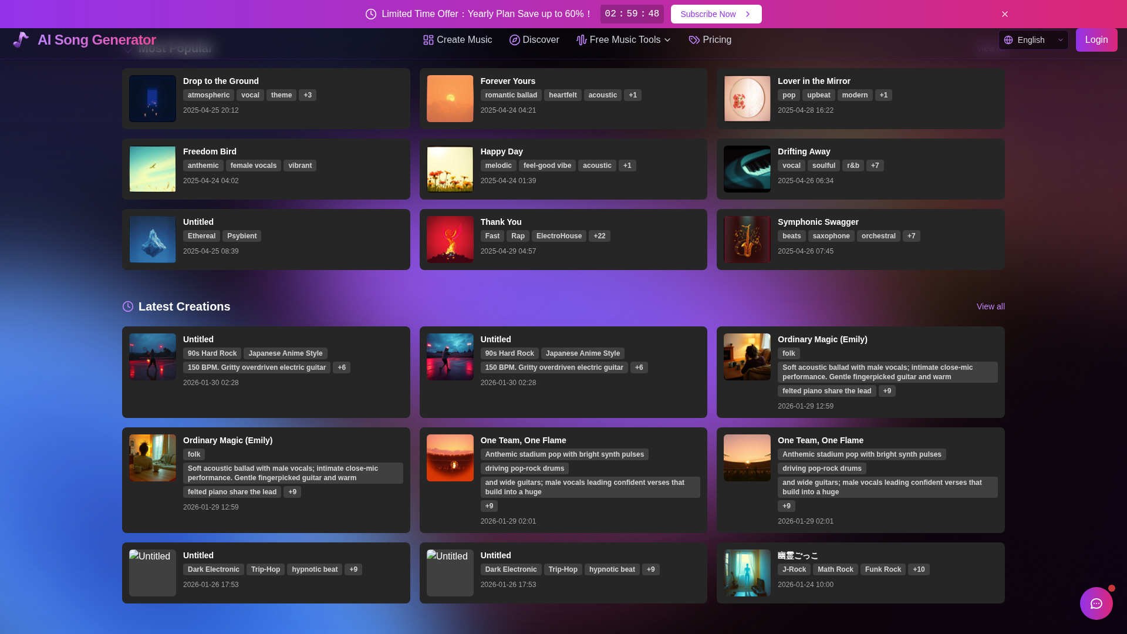
Task: Click the Login button
Action: (x=1096, y=40)
